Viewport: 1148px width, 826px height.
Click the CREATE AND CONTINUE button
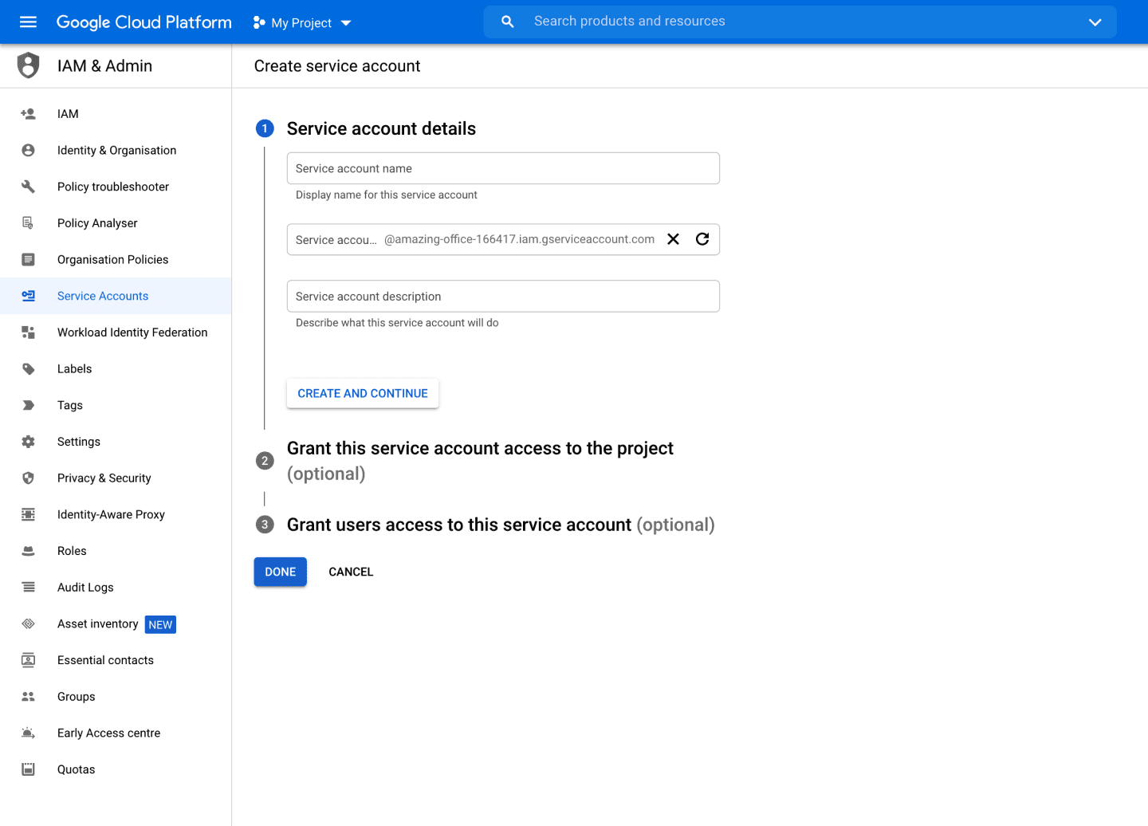[363, 393]
